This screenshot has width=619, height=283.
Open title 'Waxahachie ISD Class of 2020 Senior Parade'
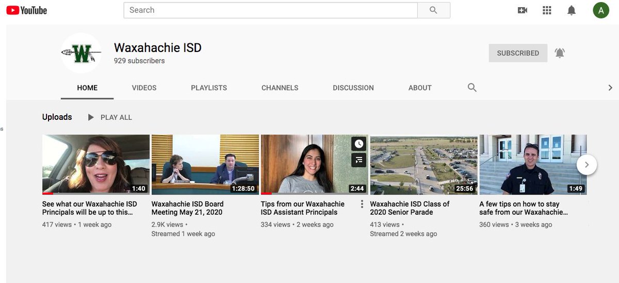point(410,208)
